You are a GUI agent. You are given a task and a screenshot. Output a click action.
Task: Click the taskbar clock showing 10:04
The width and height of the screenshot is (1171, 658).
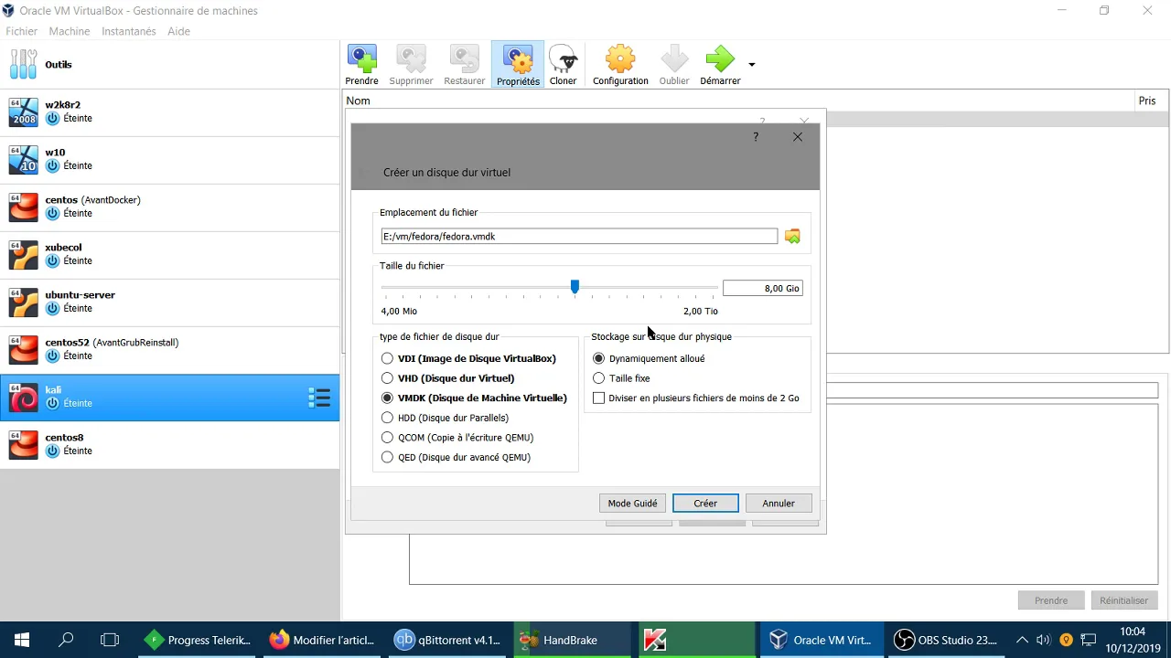pyautogui.click(x=1133, y=640)
